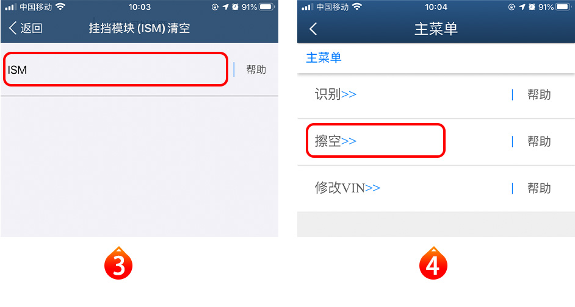The height and width of the screenshot is (307, 575).
Task: Tap the red step 3 marker
Action: pos(118,264)
